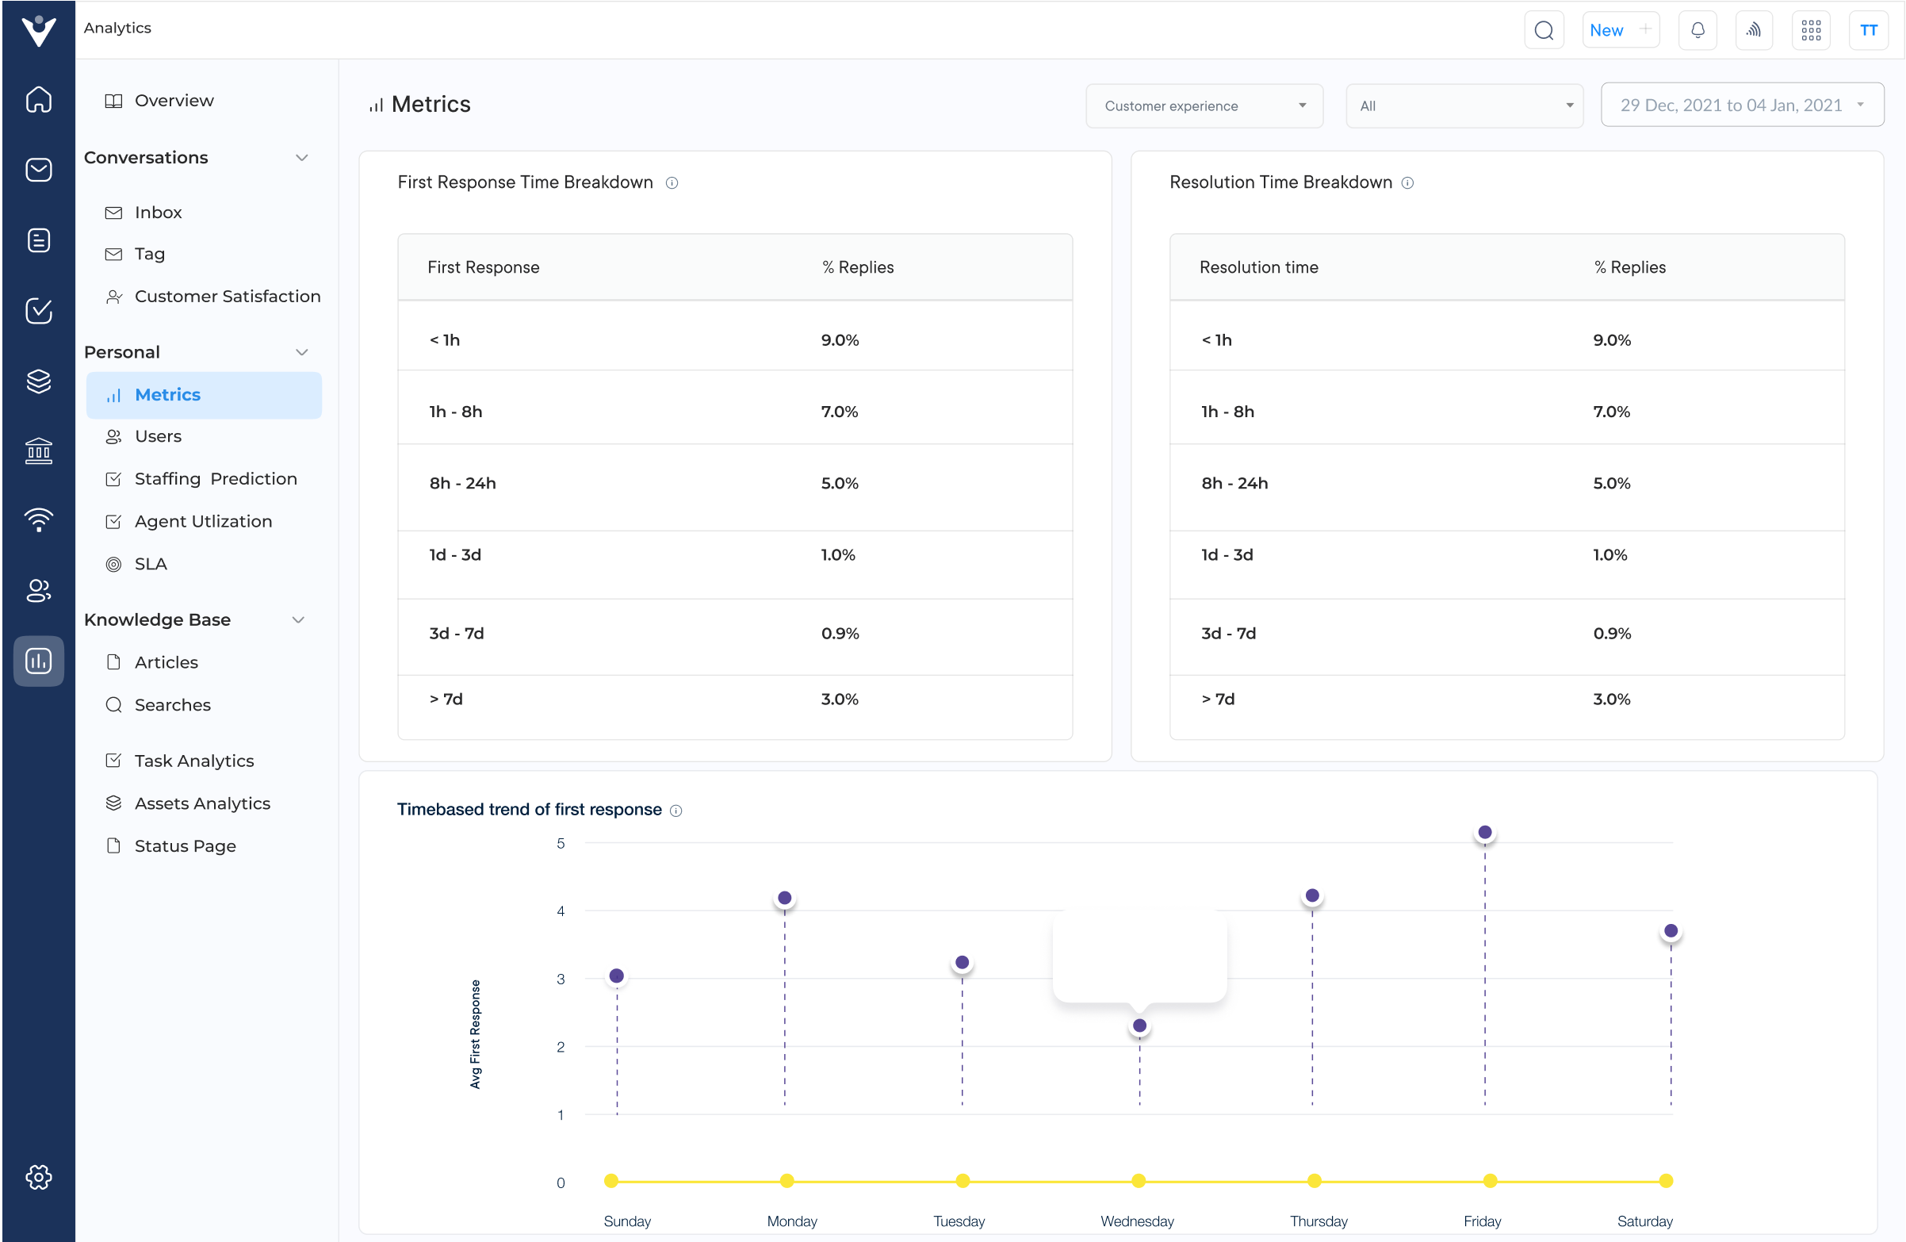Click the Staffing Prediction menu item
The image size is (1906, 1242).
[216, 478]
